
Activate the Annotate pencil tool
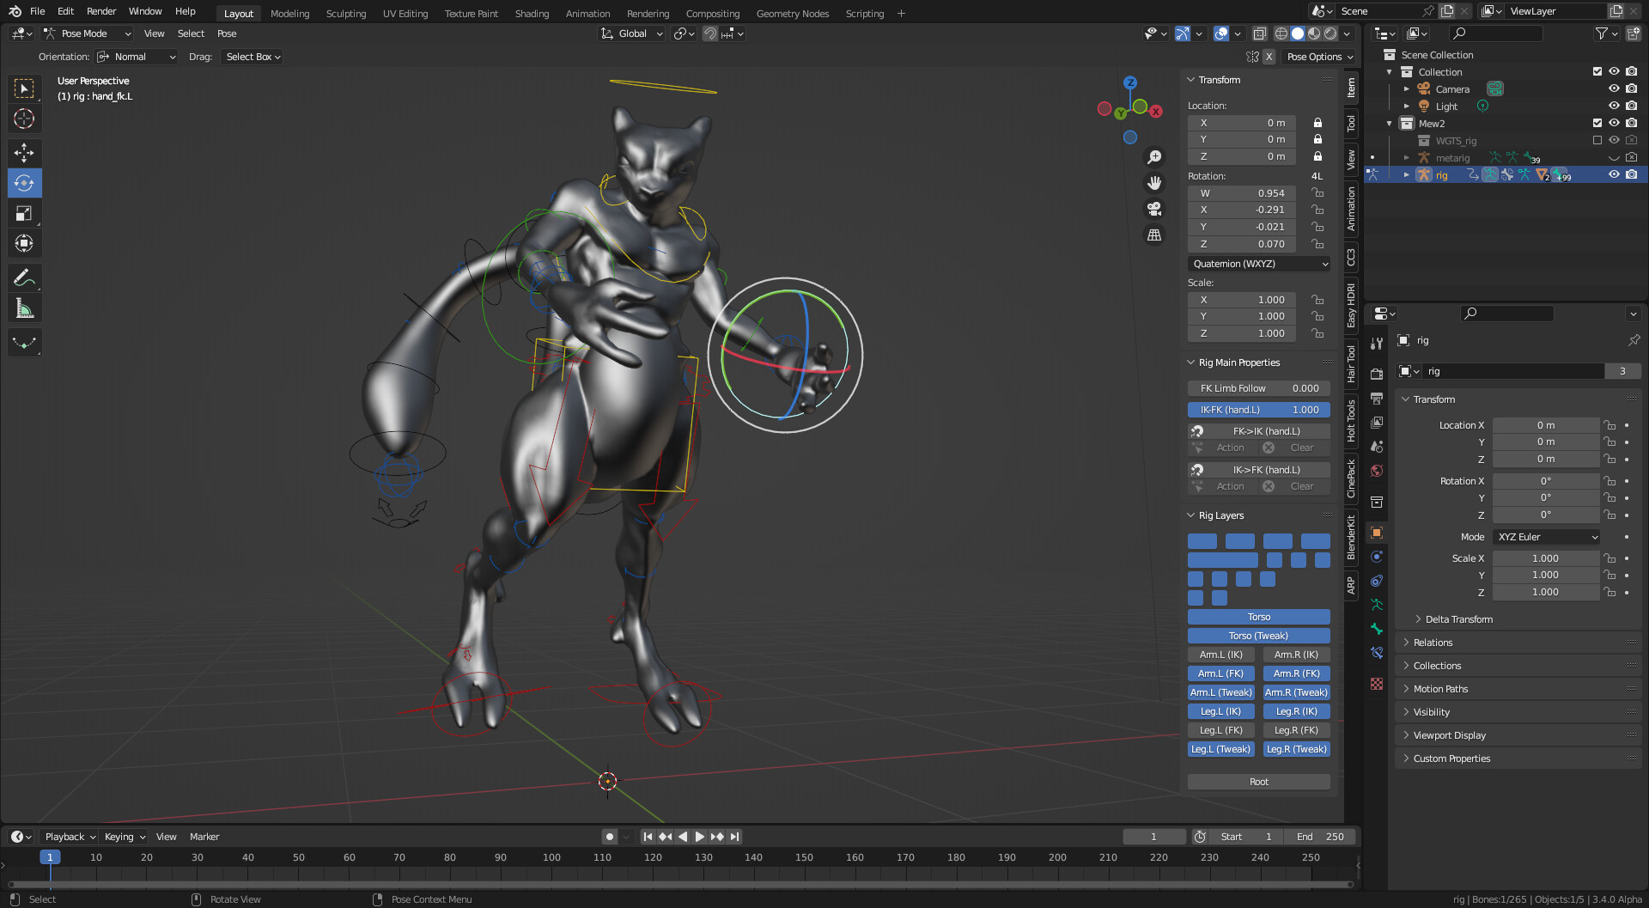[24, 277]
